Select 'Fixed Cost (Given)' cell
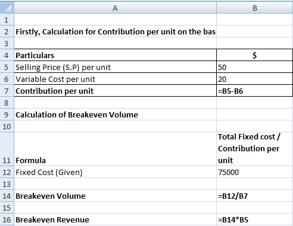Image resolution: width=293 pixels, height=226 pixels. [115, 172]
